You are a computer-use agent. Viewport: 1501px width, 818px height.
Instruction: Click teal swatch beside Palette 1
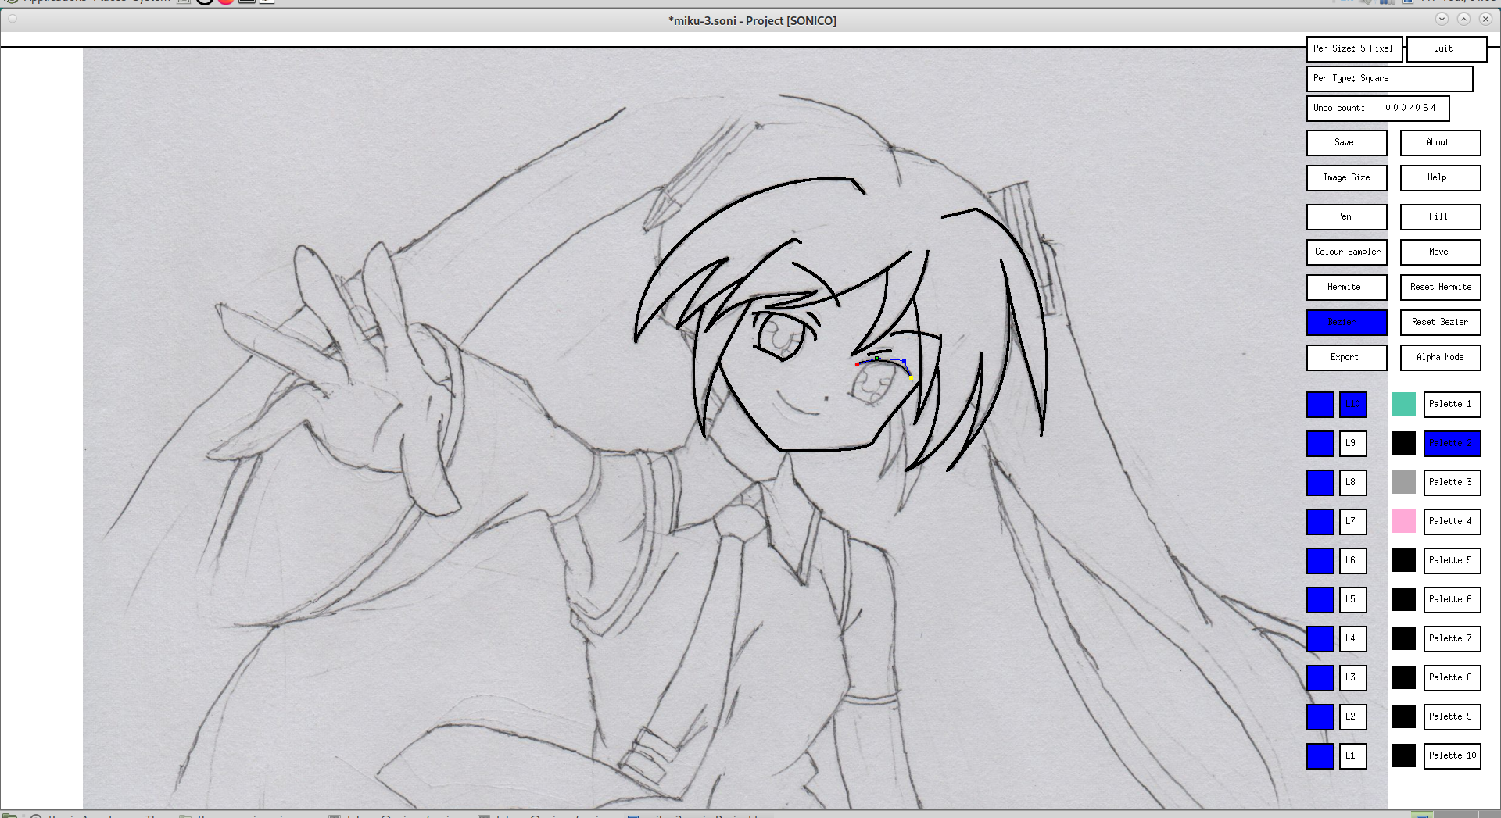point(1404,404)
